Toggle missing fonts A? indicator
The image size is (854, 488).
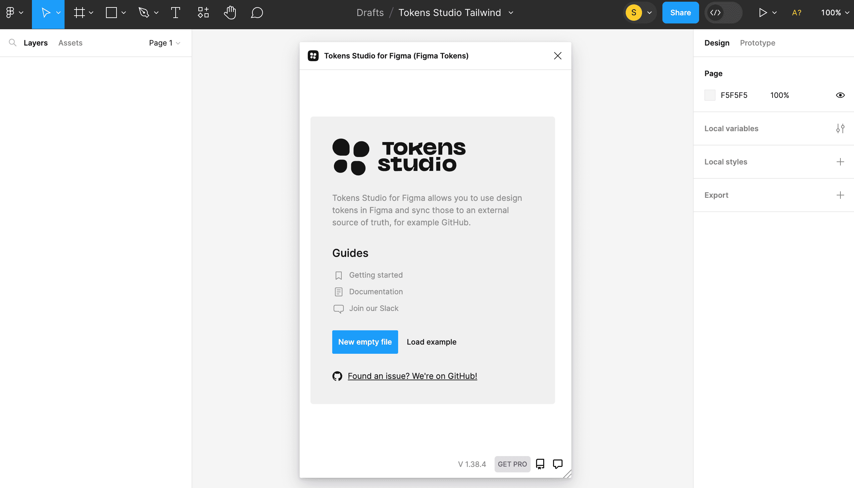click(796, 13)
